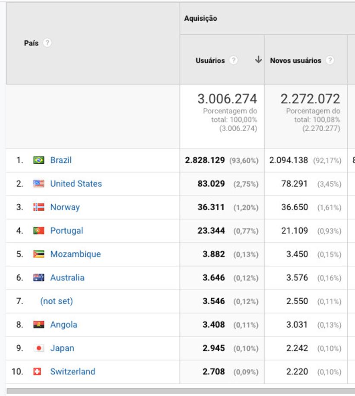Image resolution: width=355 pixels, height=396 pixels.
Task: Click help icon next to País
Action: click(48, 43)
